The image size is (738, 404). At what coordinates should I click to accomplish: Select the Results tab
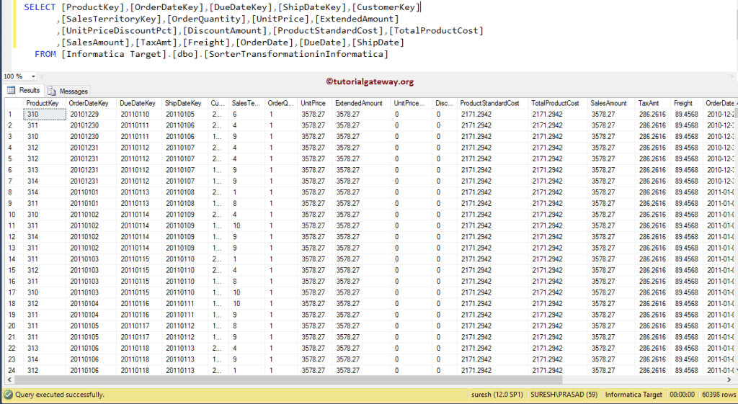(x=29, y=91)
